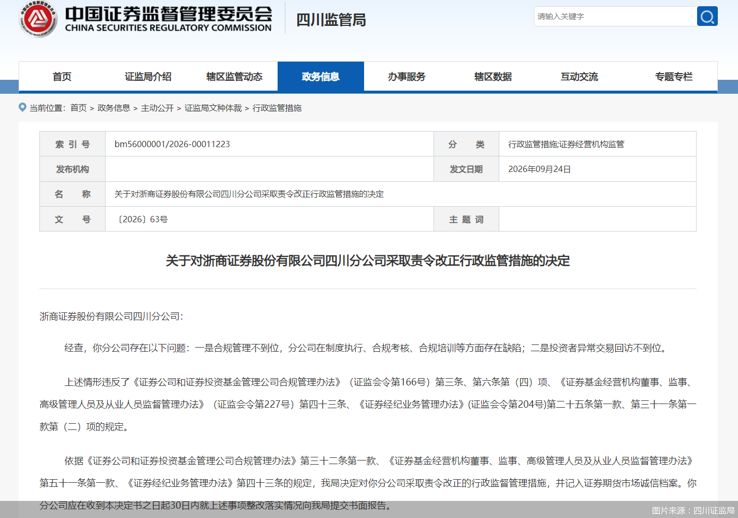Click the 发文日期 label cell
738x518 pixels.
coord(466,169)
